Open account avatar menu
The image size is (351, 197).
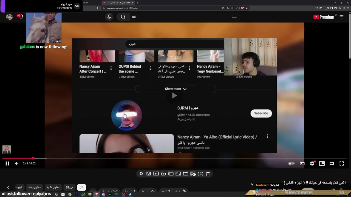click(9, 17)
